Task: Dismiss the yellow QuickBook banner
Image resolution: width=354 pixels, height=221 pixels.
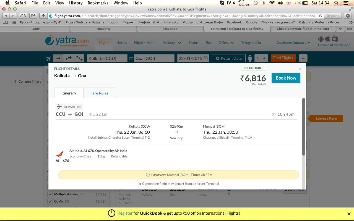Action: click(349, 214)
